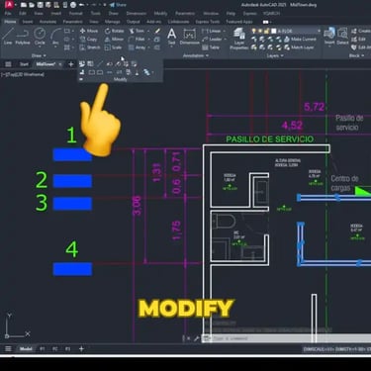
Task: Activate the Scale command
Action: click(x=113, y=47)
